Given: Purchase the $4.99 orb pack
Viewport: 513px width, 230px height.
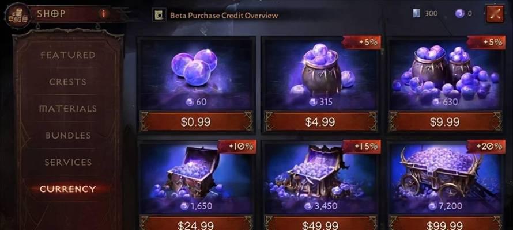Looking at the screenshot, I should tap(320, 122).
